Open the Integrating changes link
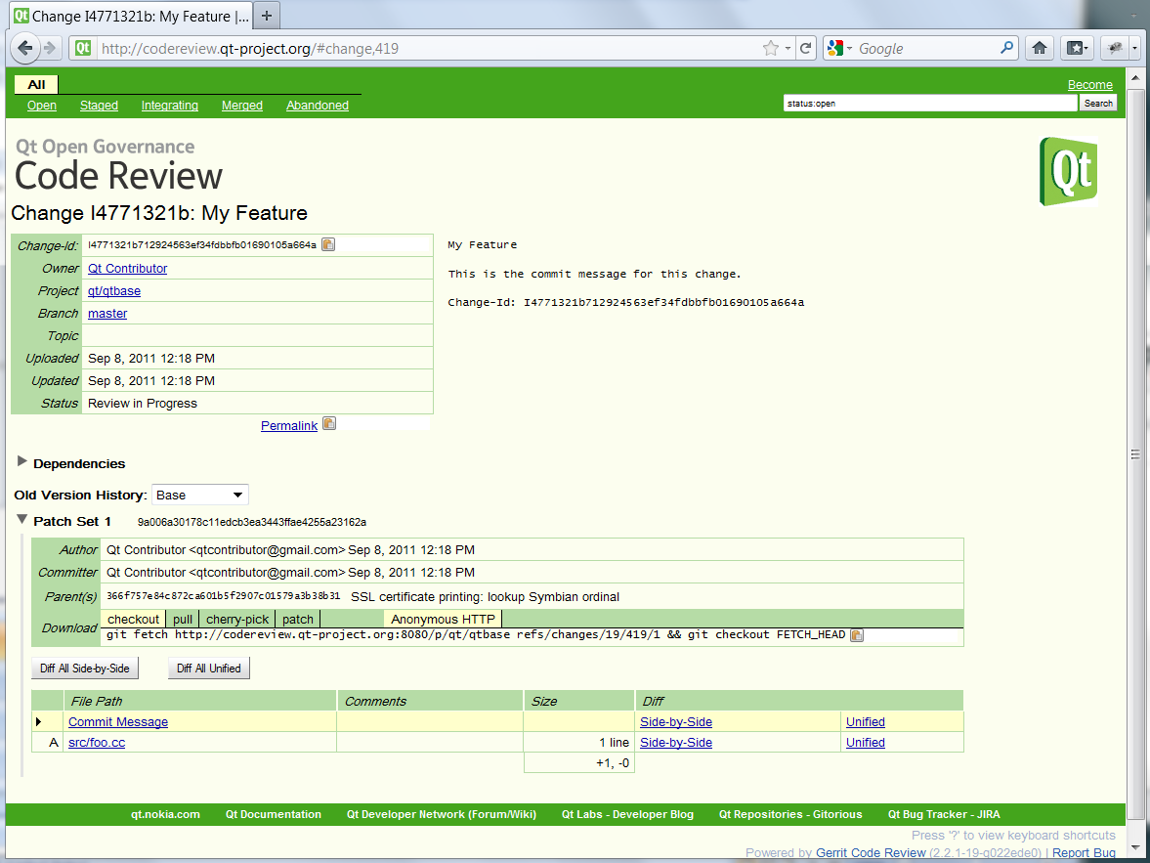 [169, 105]
